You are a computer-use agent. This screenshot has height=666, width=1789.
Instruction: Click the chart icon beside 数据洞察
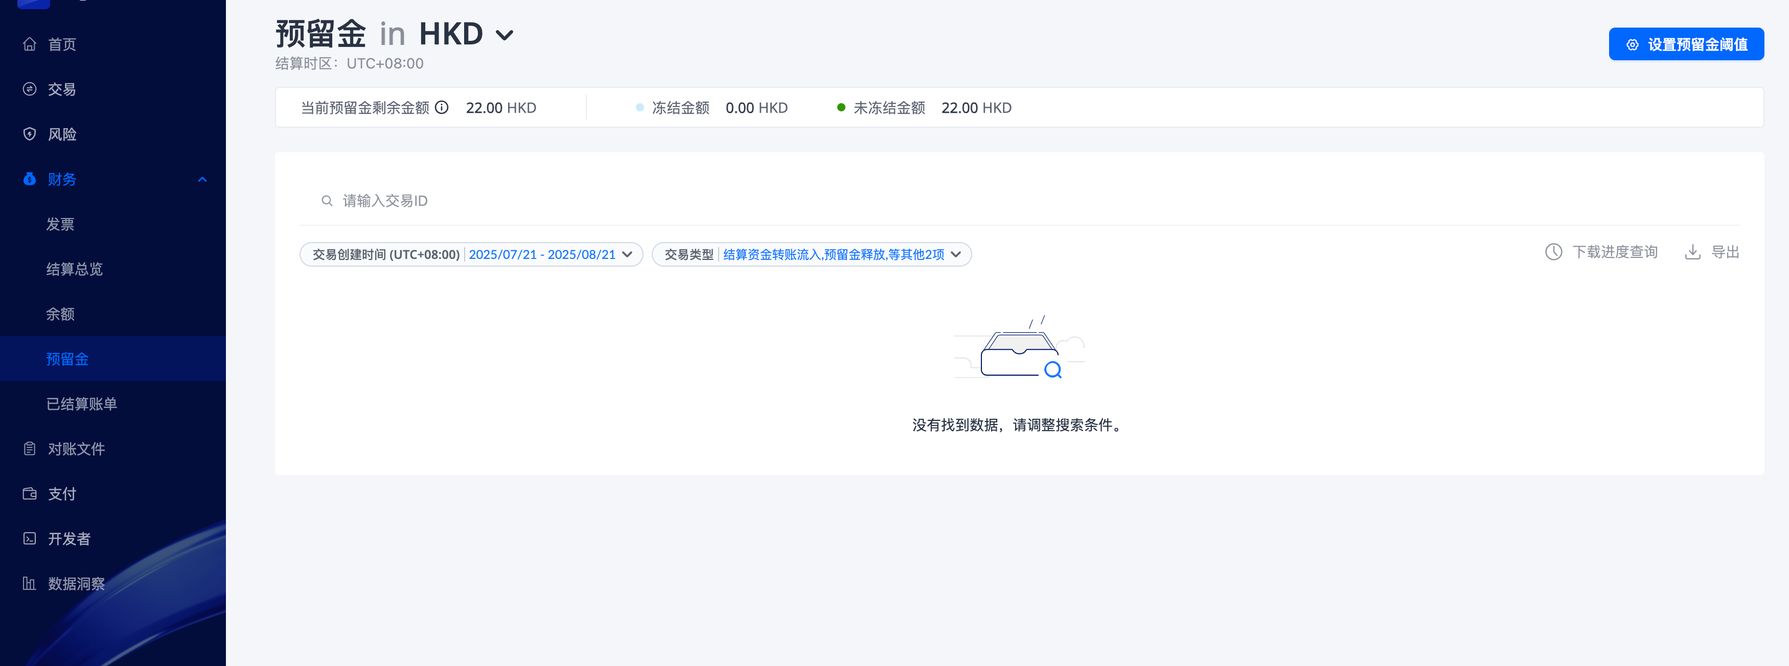(x=29, y=583)
